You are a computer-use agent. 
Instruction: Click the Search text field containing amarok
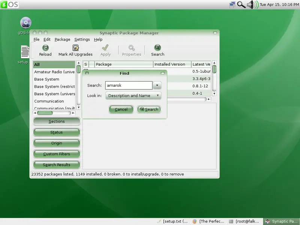click(x=129, y=85)
